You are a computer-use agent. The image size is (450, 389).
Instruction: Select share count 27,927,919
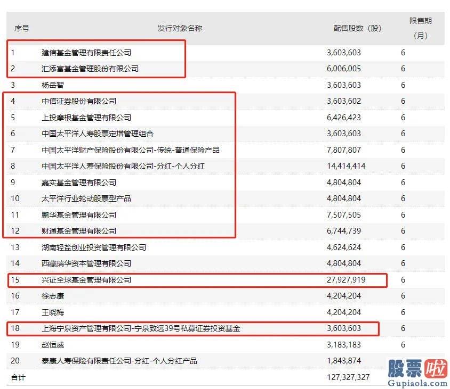[x=346, y=280]
